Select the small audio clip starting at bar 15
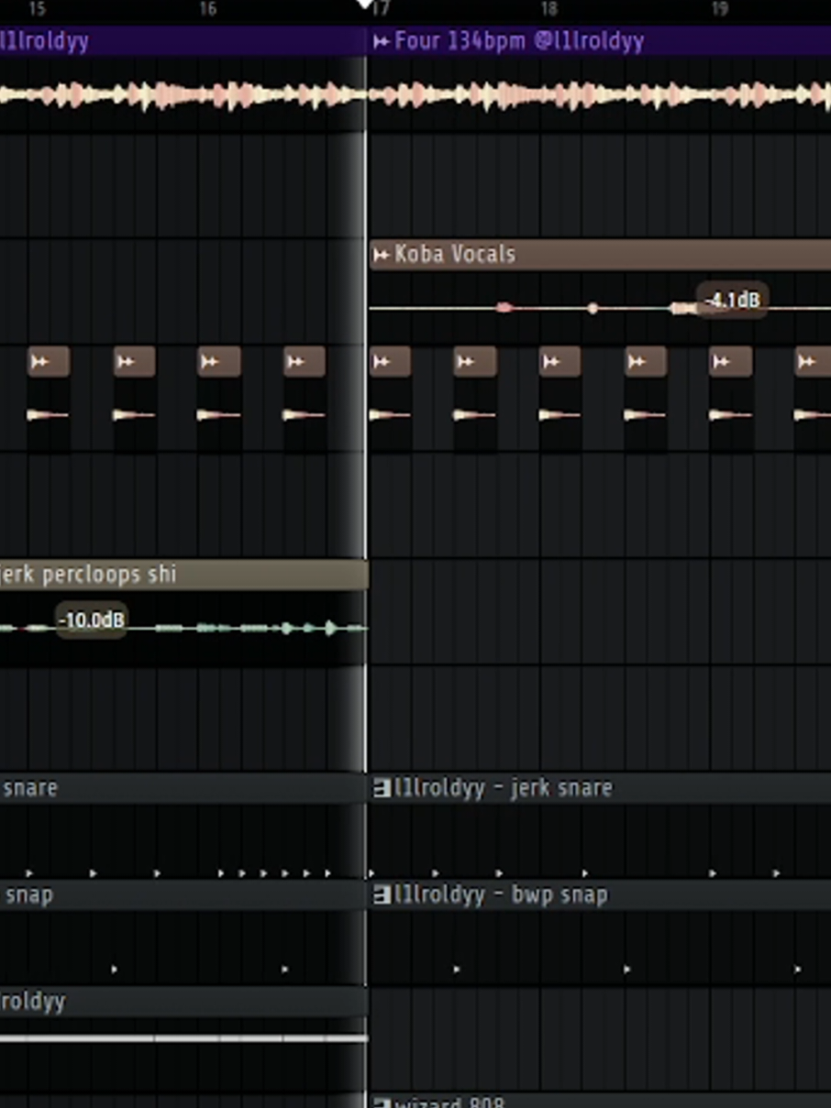Screen dimensions: 831x1108 pyautogui.click(x=49, y=362)
